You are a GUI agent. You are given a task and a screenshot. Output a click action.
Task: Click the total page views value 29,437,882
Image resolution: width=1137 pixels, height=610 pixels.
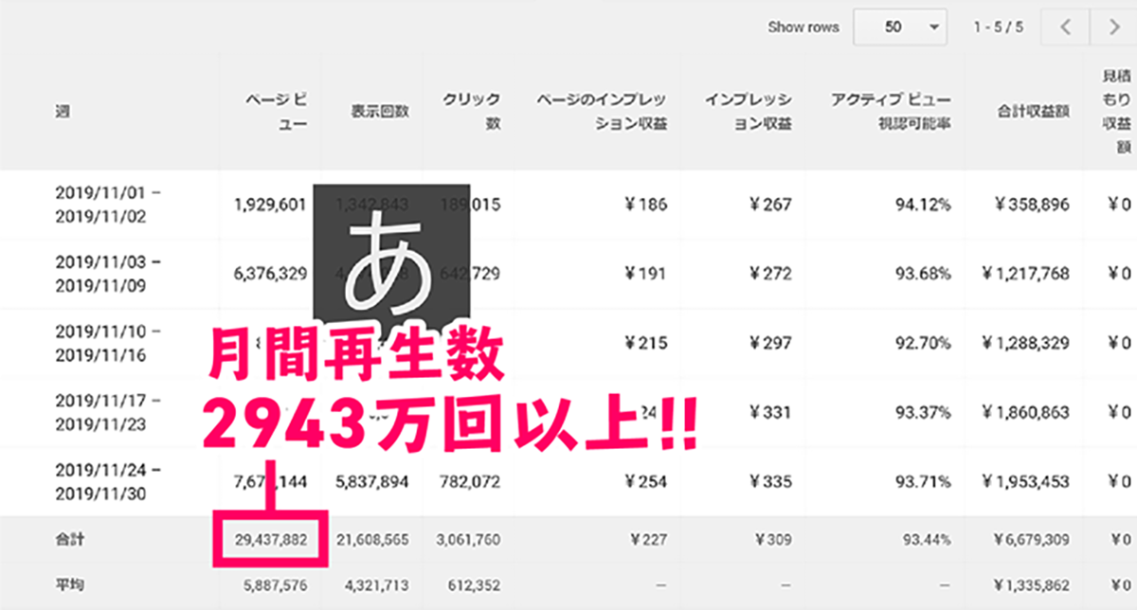pos(270,539)
